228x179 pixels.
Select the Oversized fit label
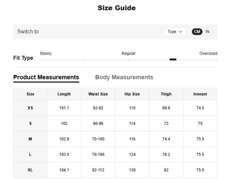pyautogui.click(x=208, y=54)
